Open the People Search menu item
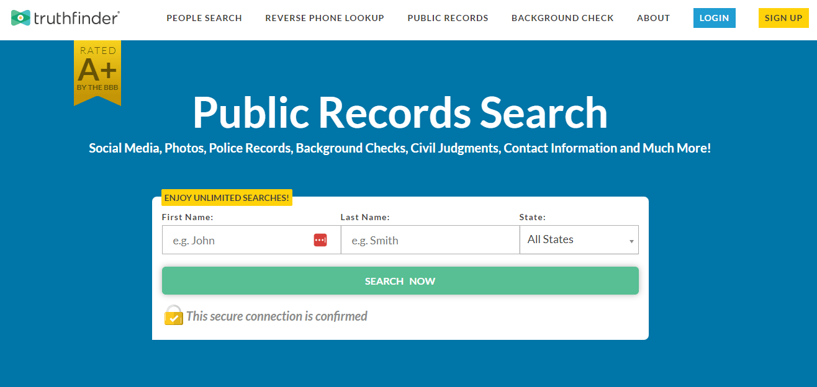This screenshot has height=387, width=817. (x=204, y=18)
